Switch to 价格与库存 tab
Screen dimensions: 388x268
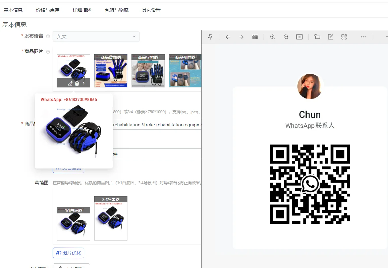point(48,10)
